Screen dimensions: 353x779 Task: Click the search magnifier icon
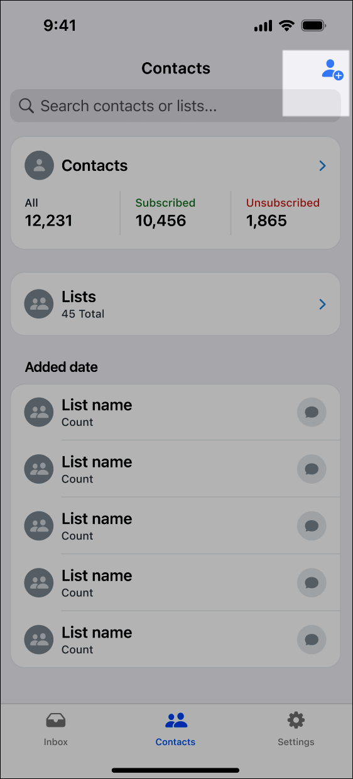[x=26, y=106]
